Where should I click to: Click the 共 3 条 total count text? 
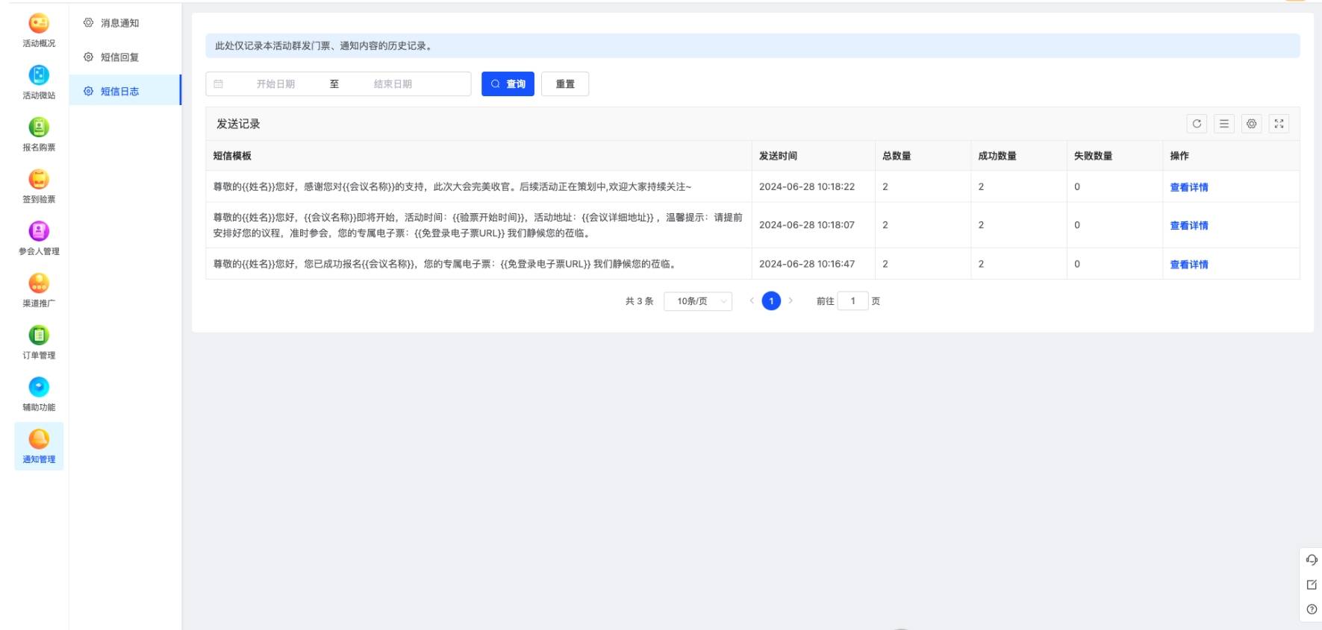click(639, 301)
